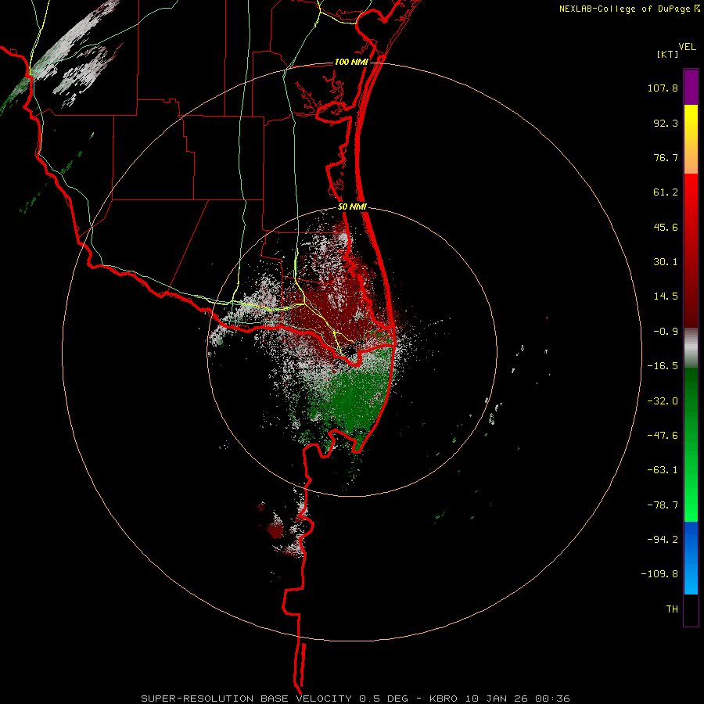Click the Super-Resolution Base Velocity caption
704x704 pixels.
tap(356, 699)
